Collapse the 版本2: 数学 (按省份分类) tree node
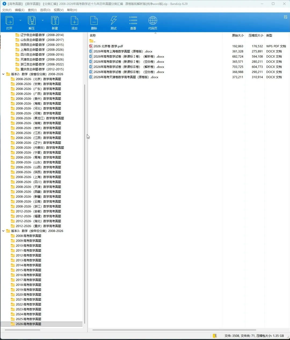The image size is (290, 340). click(x=3, y=74)
